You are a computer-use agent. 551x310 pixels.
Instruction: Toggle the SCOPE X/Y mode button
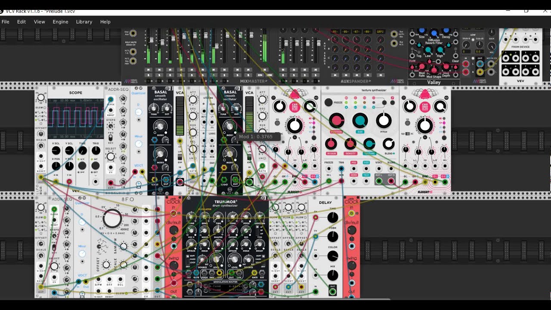click(82, 166)
